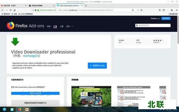Click the Add to Firefox button
Screen dimensions: 179x112
click(97, 66)
